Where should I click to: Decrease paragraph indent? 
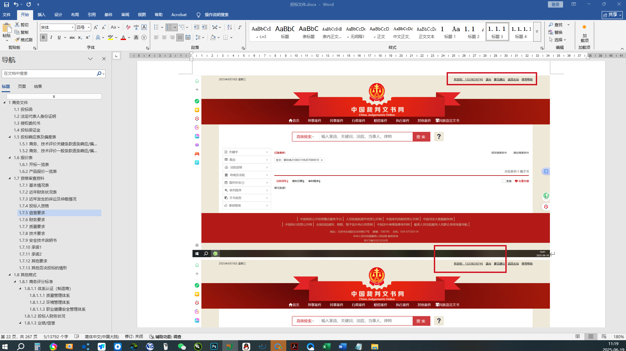coord(197,28)
